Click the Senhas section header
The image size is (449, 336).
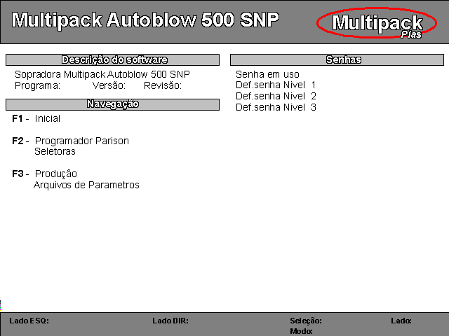click(337, 59)
